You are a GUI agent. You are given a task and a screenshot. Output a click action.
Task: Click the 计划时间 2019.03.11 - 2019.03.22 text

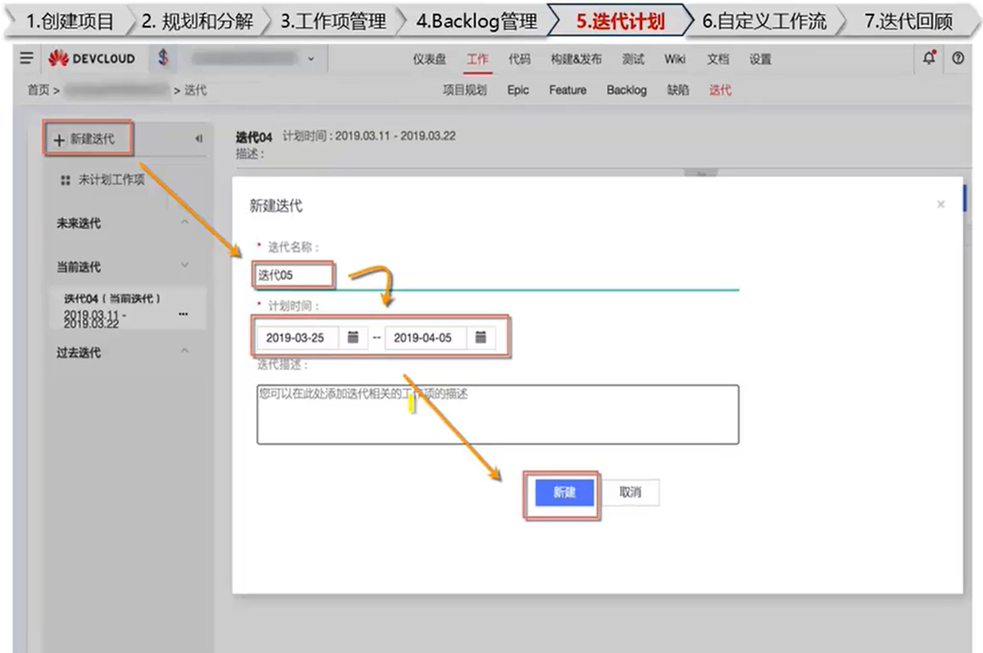tap(369, 136)
